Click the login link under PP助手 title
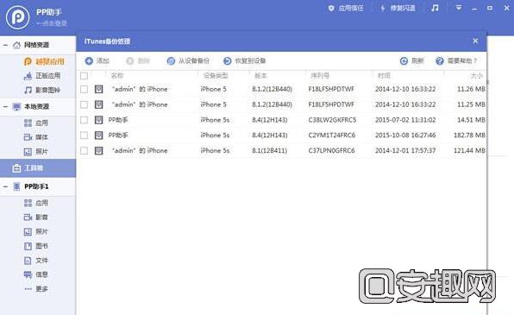 [x=52, y=23]
